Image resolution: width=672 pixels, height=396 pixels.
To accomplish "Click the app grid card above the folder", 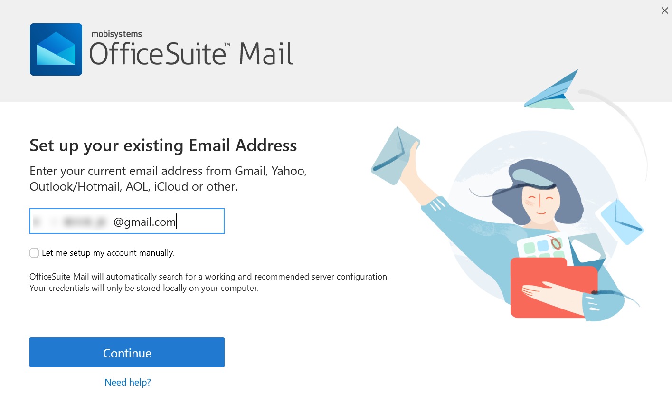I will pyautogui.click(x=541, y=247).
